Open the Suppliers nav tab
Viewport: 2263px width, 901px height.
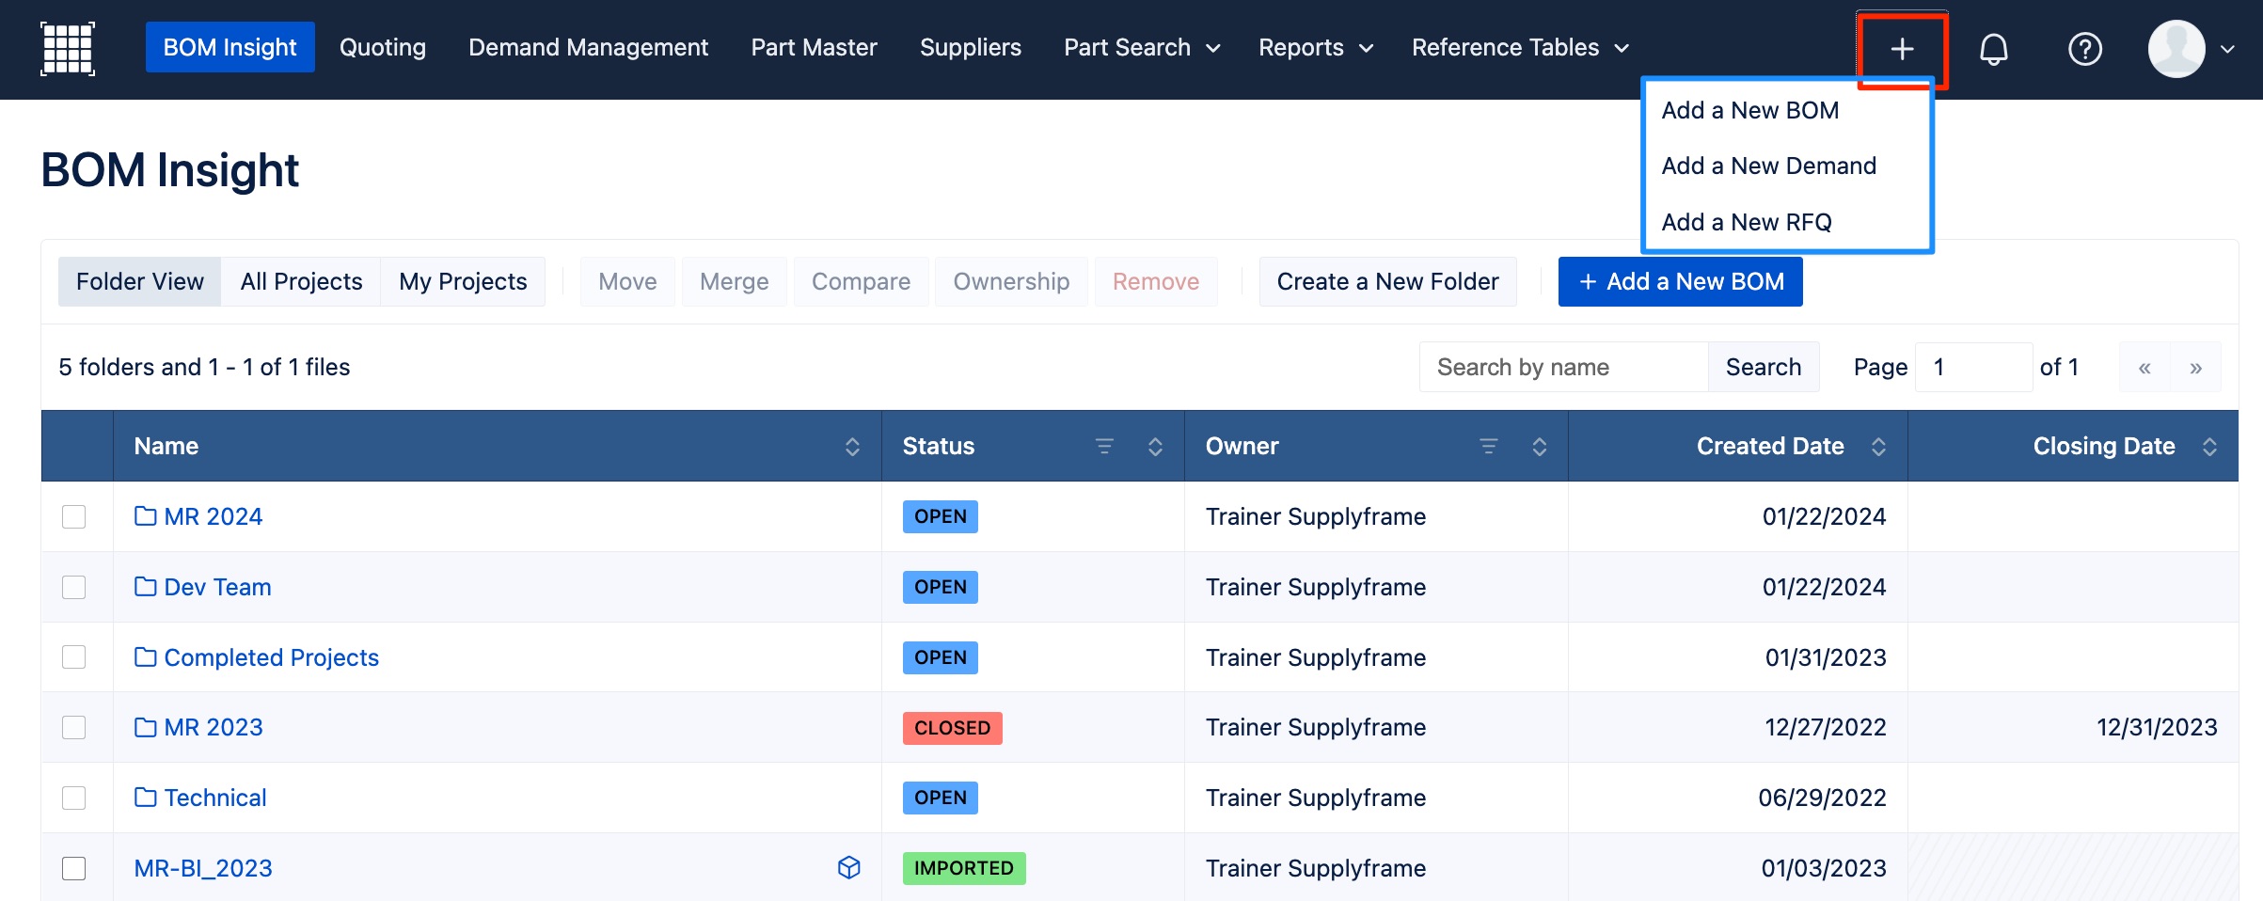click(970, 47)
